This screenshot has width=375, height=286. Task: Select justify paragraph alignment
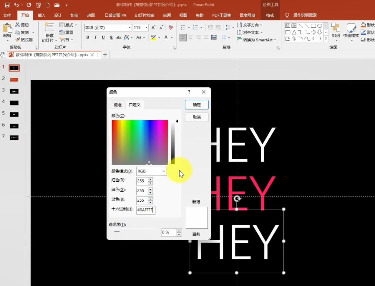[206, 38]
